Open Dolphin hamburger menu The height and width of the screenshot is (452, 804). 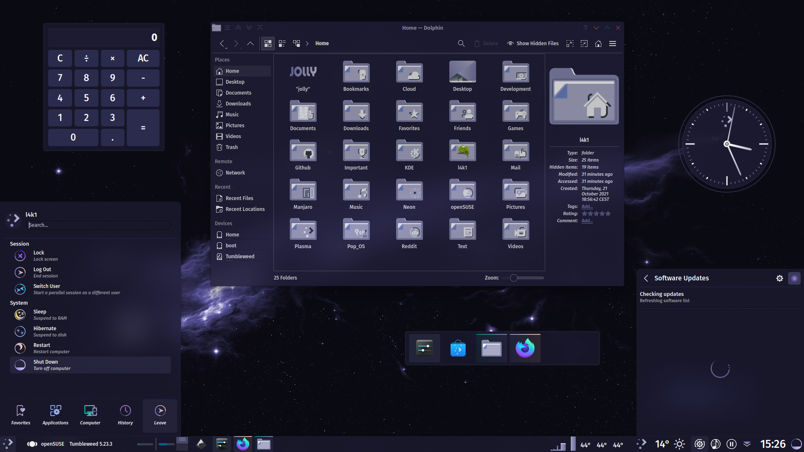(613, 43)
